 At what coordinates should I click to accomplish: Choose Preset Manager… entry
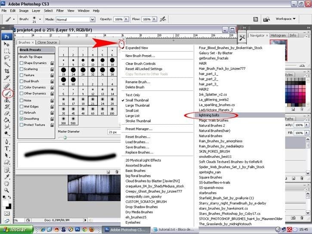tap(139, 129)
